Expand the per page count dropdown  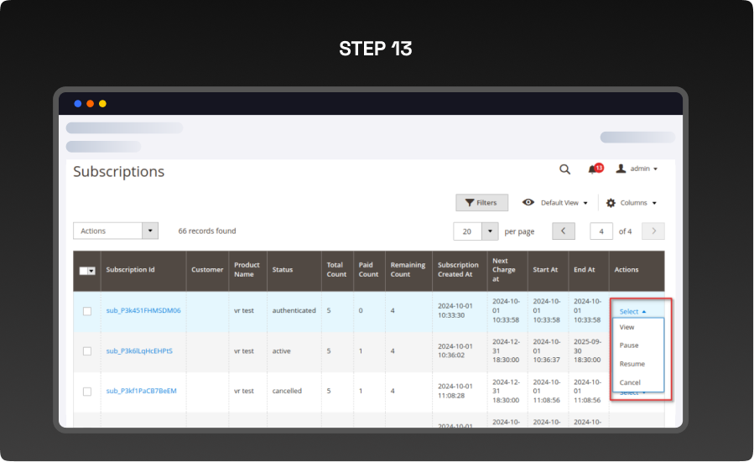coord(489,231)
